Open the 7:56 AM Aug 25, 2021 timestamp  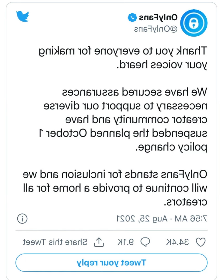click(162, 218)
